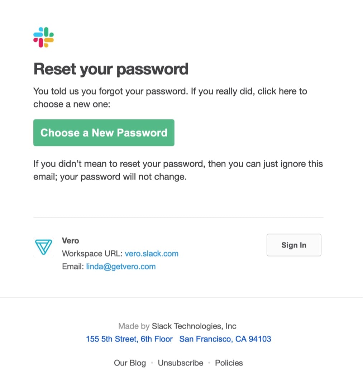This screenshot has height=388, width=363.
Task: Click the Made by text in footer
Action: 134,326
